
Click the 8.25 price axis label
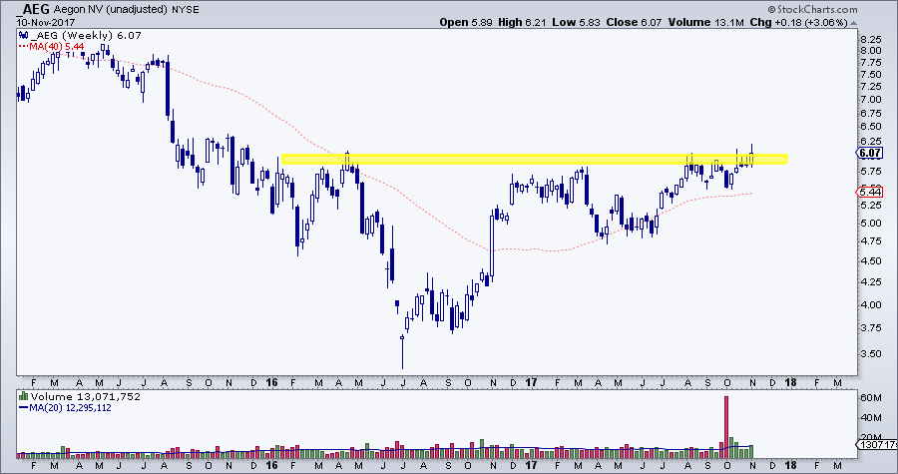pyautogui.click(x=870, y=40)
